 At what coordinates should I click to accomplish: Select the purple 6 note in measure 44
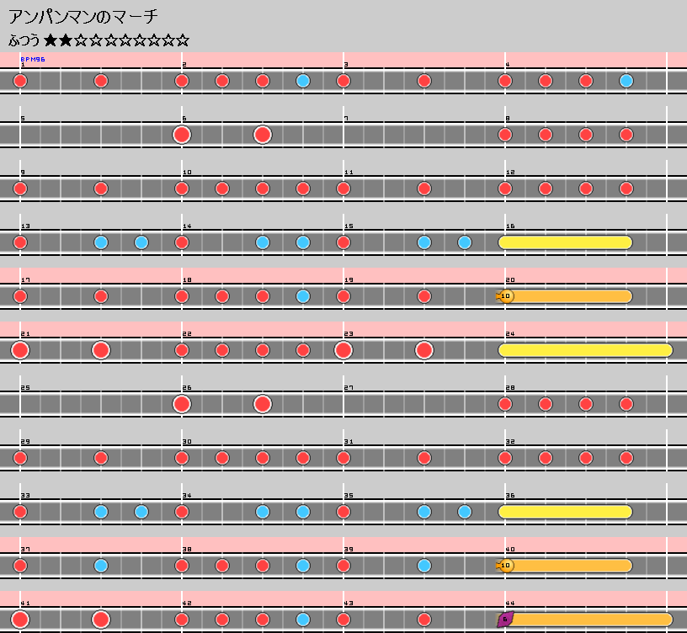(505, 620)
